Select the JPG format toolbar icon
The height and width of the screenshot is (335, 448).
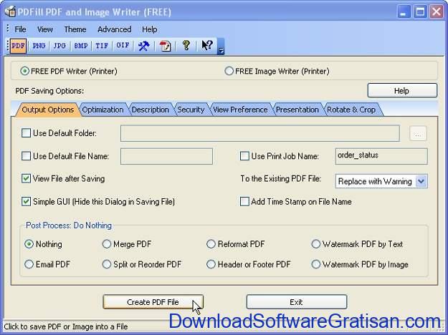(59, 46)
